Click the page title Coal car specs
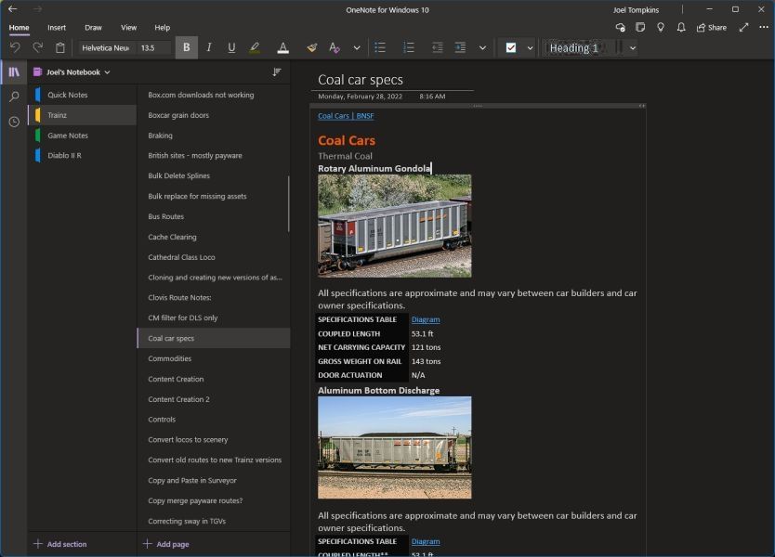Image resolution: width=775 pixels, height=557 pixels. pos(361,80)
